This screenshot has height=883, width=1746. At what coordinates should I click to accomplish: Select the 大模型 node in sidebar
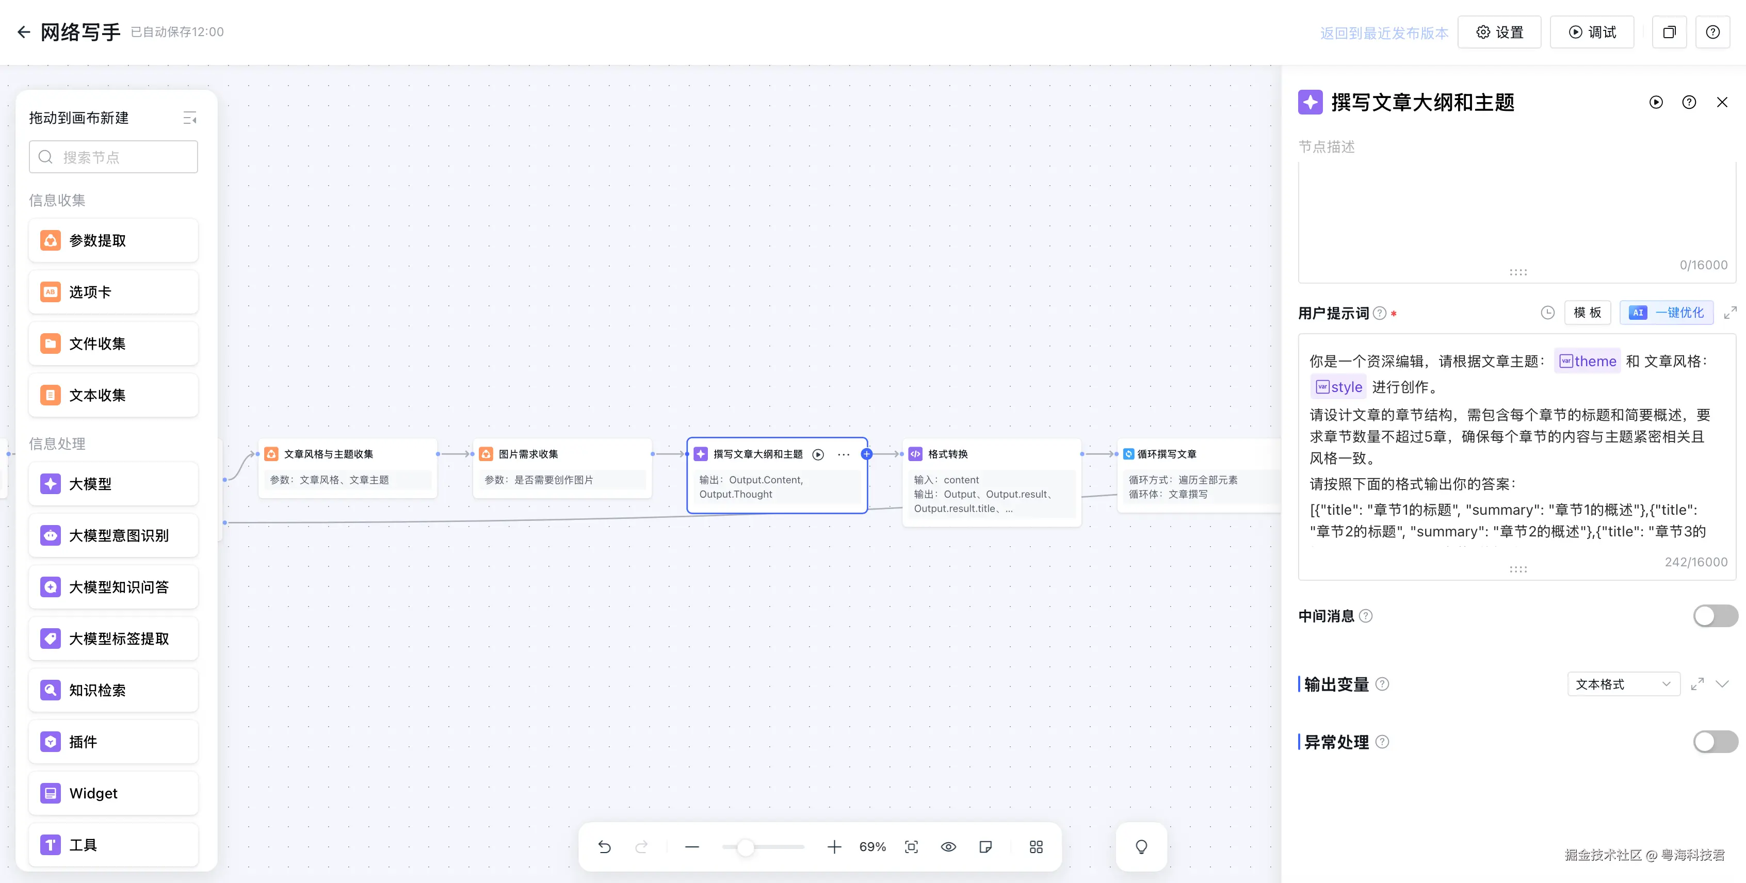pyautogui.click(x=113, y=484)
